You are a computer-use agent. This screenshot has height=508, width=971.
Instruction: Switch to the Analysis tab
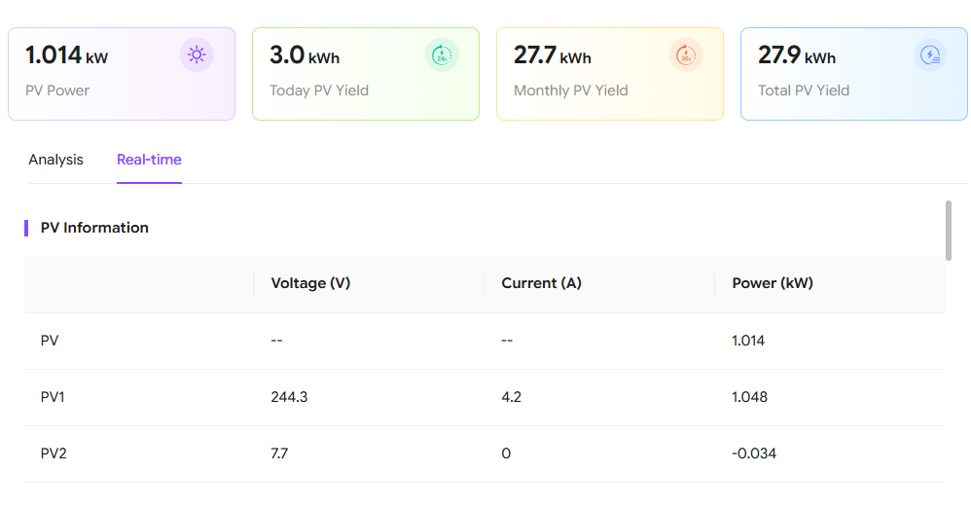pyautogui.click(x=55, y=160)
